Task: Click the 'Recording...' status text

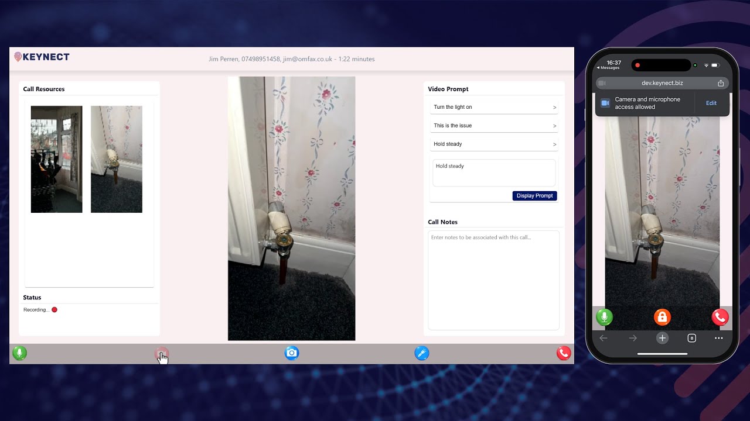Action: (x=36, y=310)
